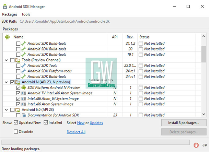Click the scroll up arrow of package list
Viewport: 210px width, 153px height.
click(203, 36)
